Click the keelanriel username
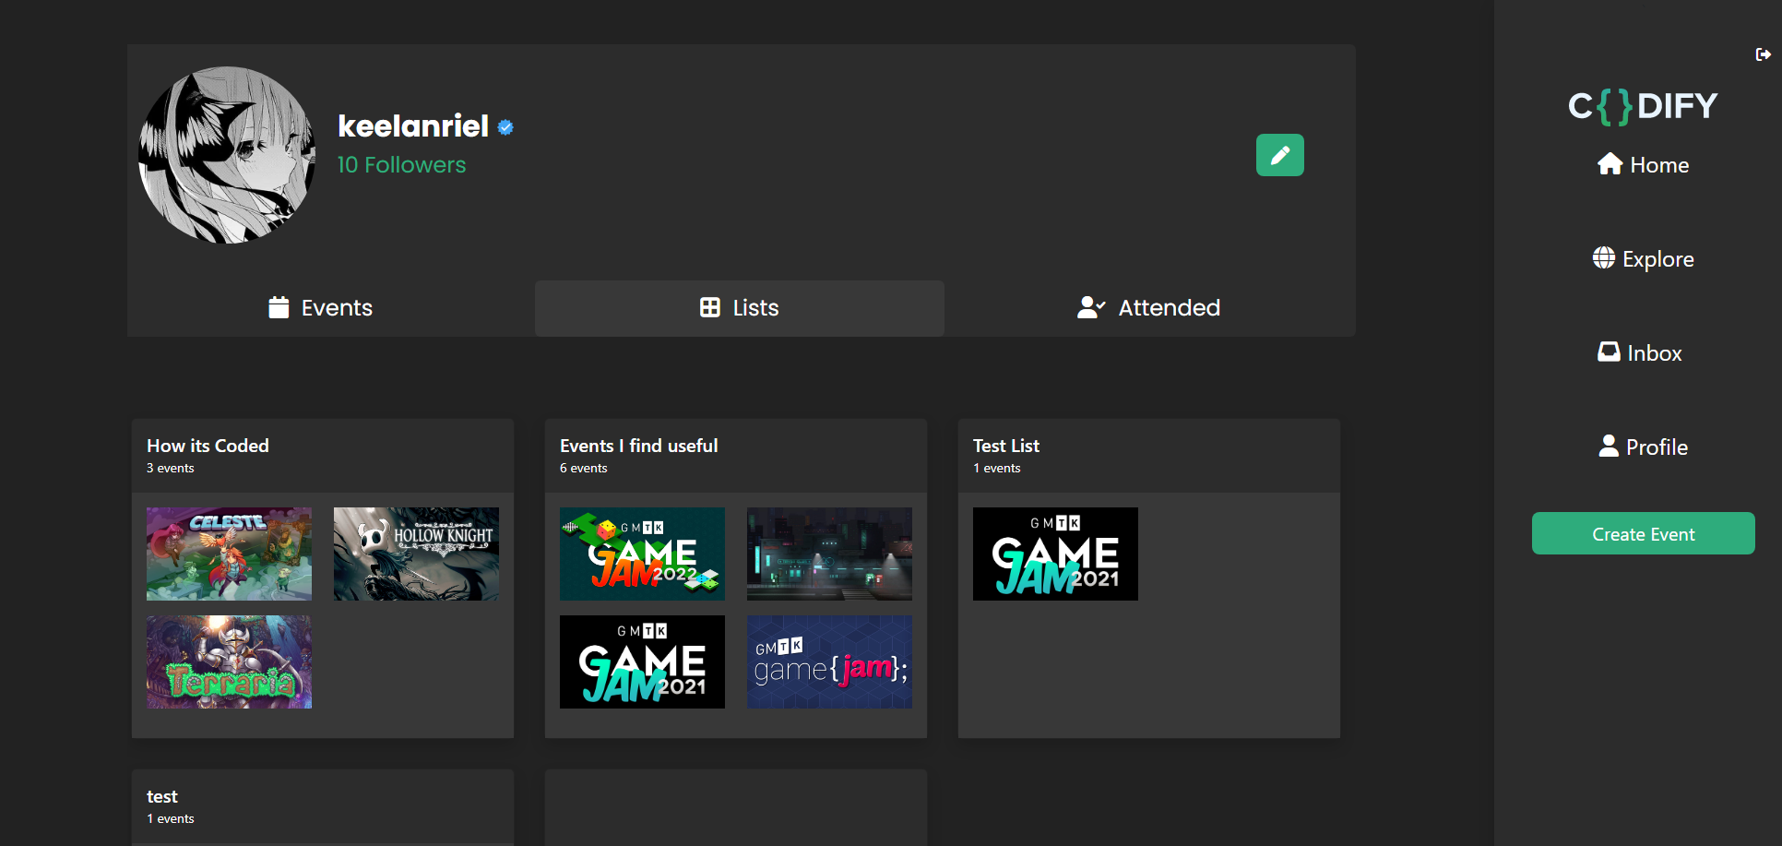 (x=413, y=126)
